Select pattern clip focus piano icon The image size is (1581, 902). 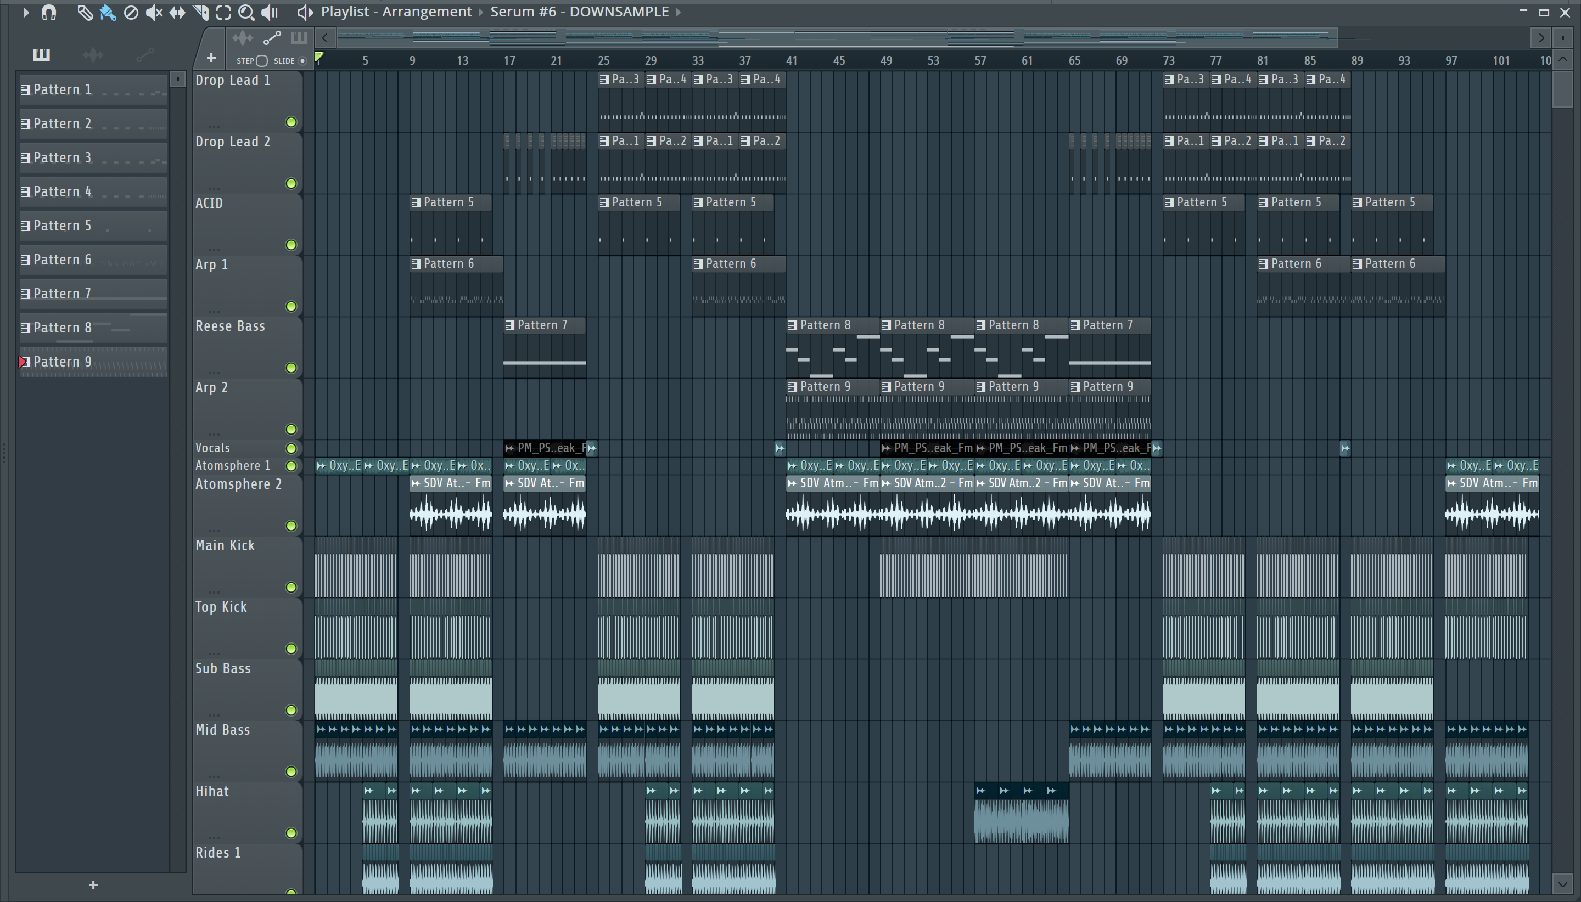pyautogui.click(x=299, y=38)
